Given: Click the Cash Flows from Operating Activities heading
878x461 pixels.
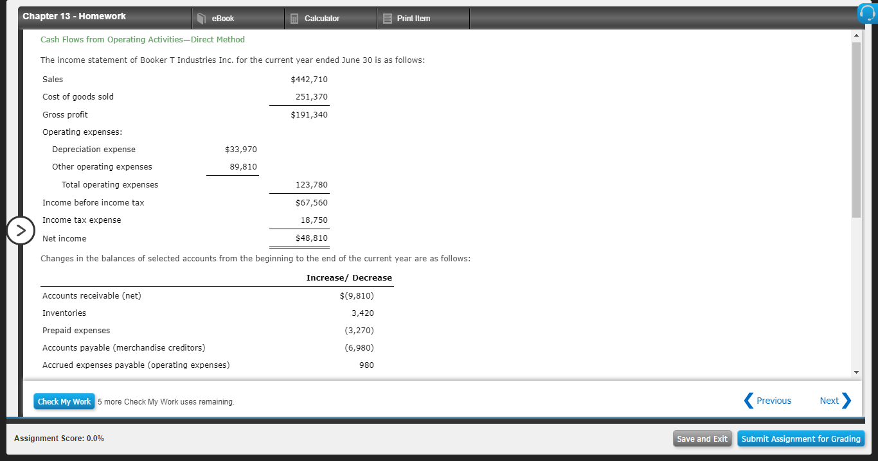Looking at the screenshot, I should (143, 39).
